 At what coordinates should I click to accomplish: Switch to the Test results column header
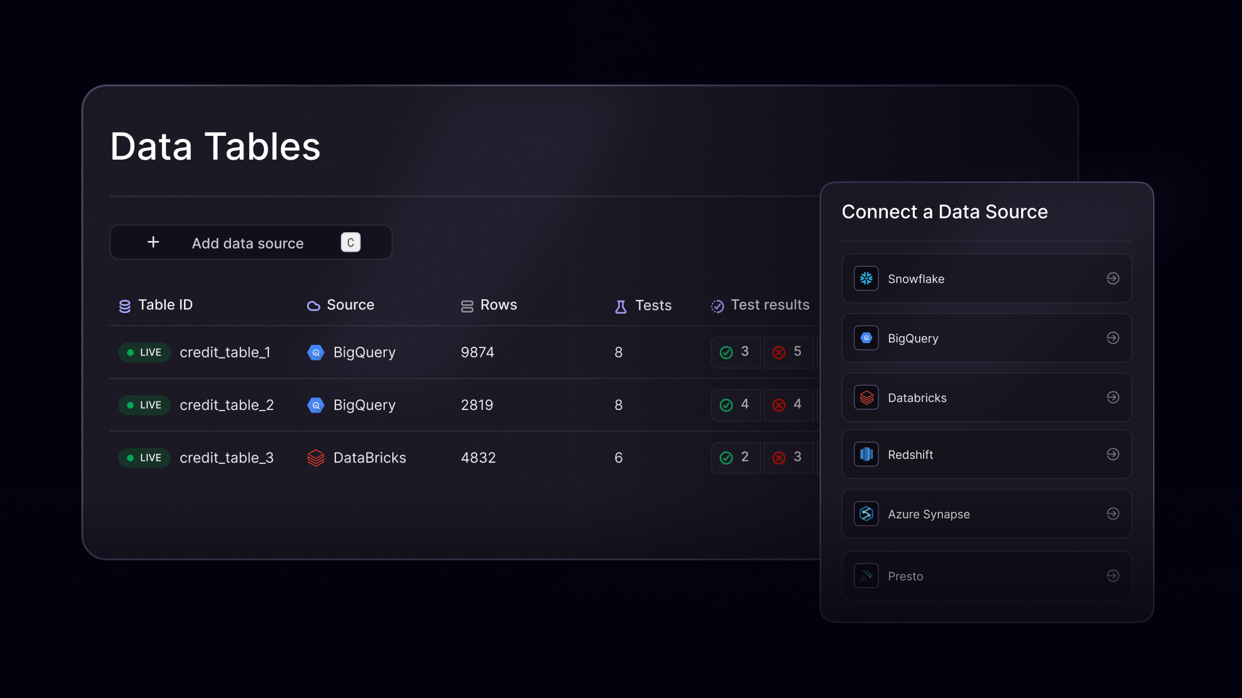coord(770,305)
